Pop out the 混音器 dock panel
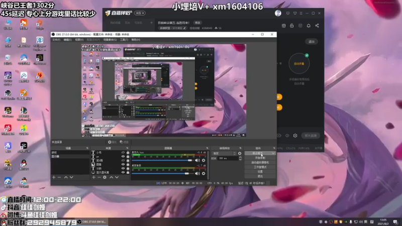The width and height of the screenshot is (402, 226). tap(207, 148)
